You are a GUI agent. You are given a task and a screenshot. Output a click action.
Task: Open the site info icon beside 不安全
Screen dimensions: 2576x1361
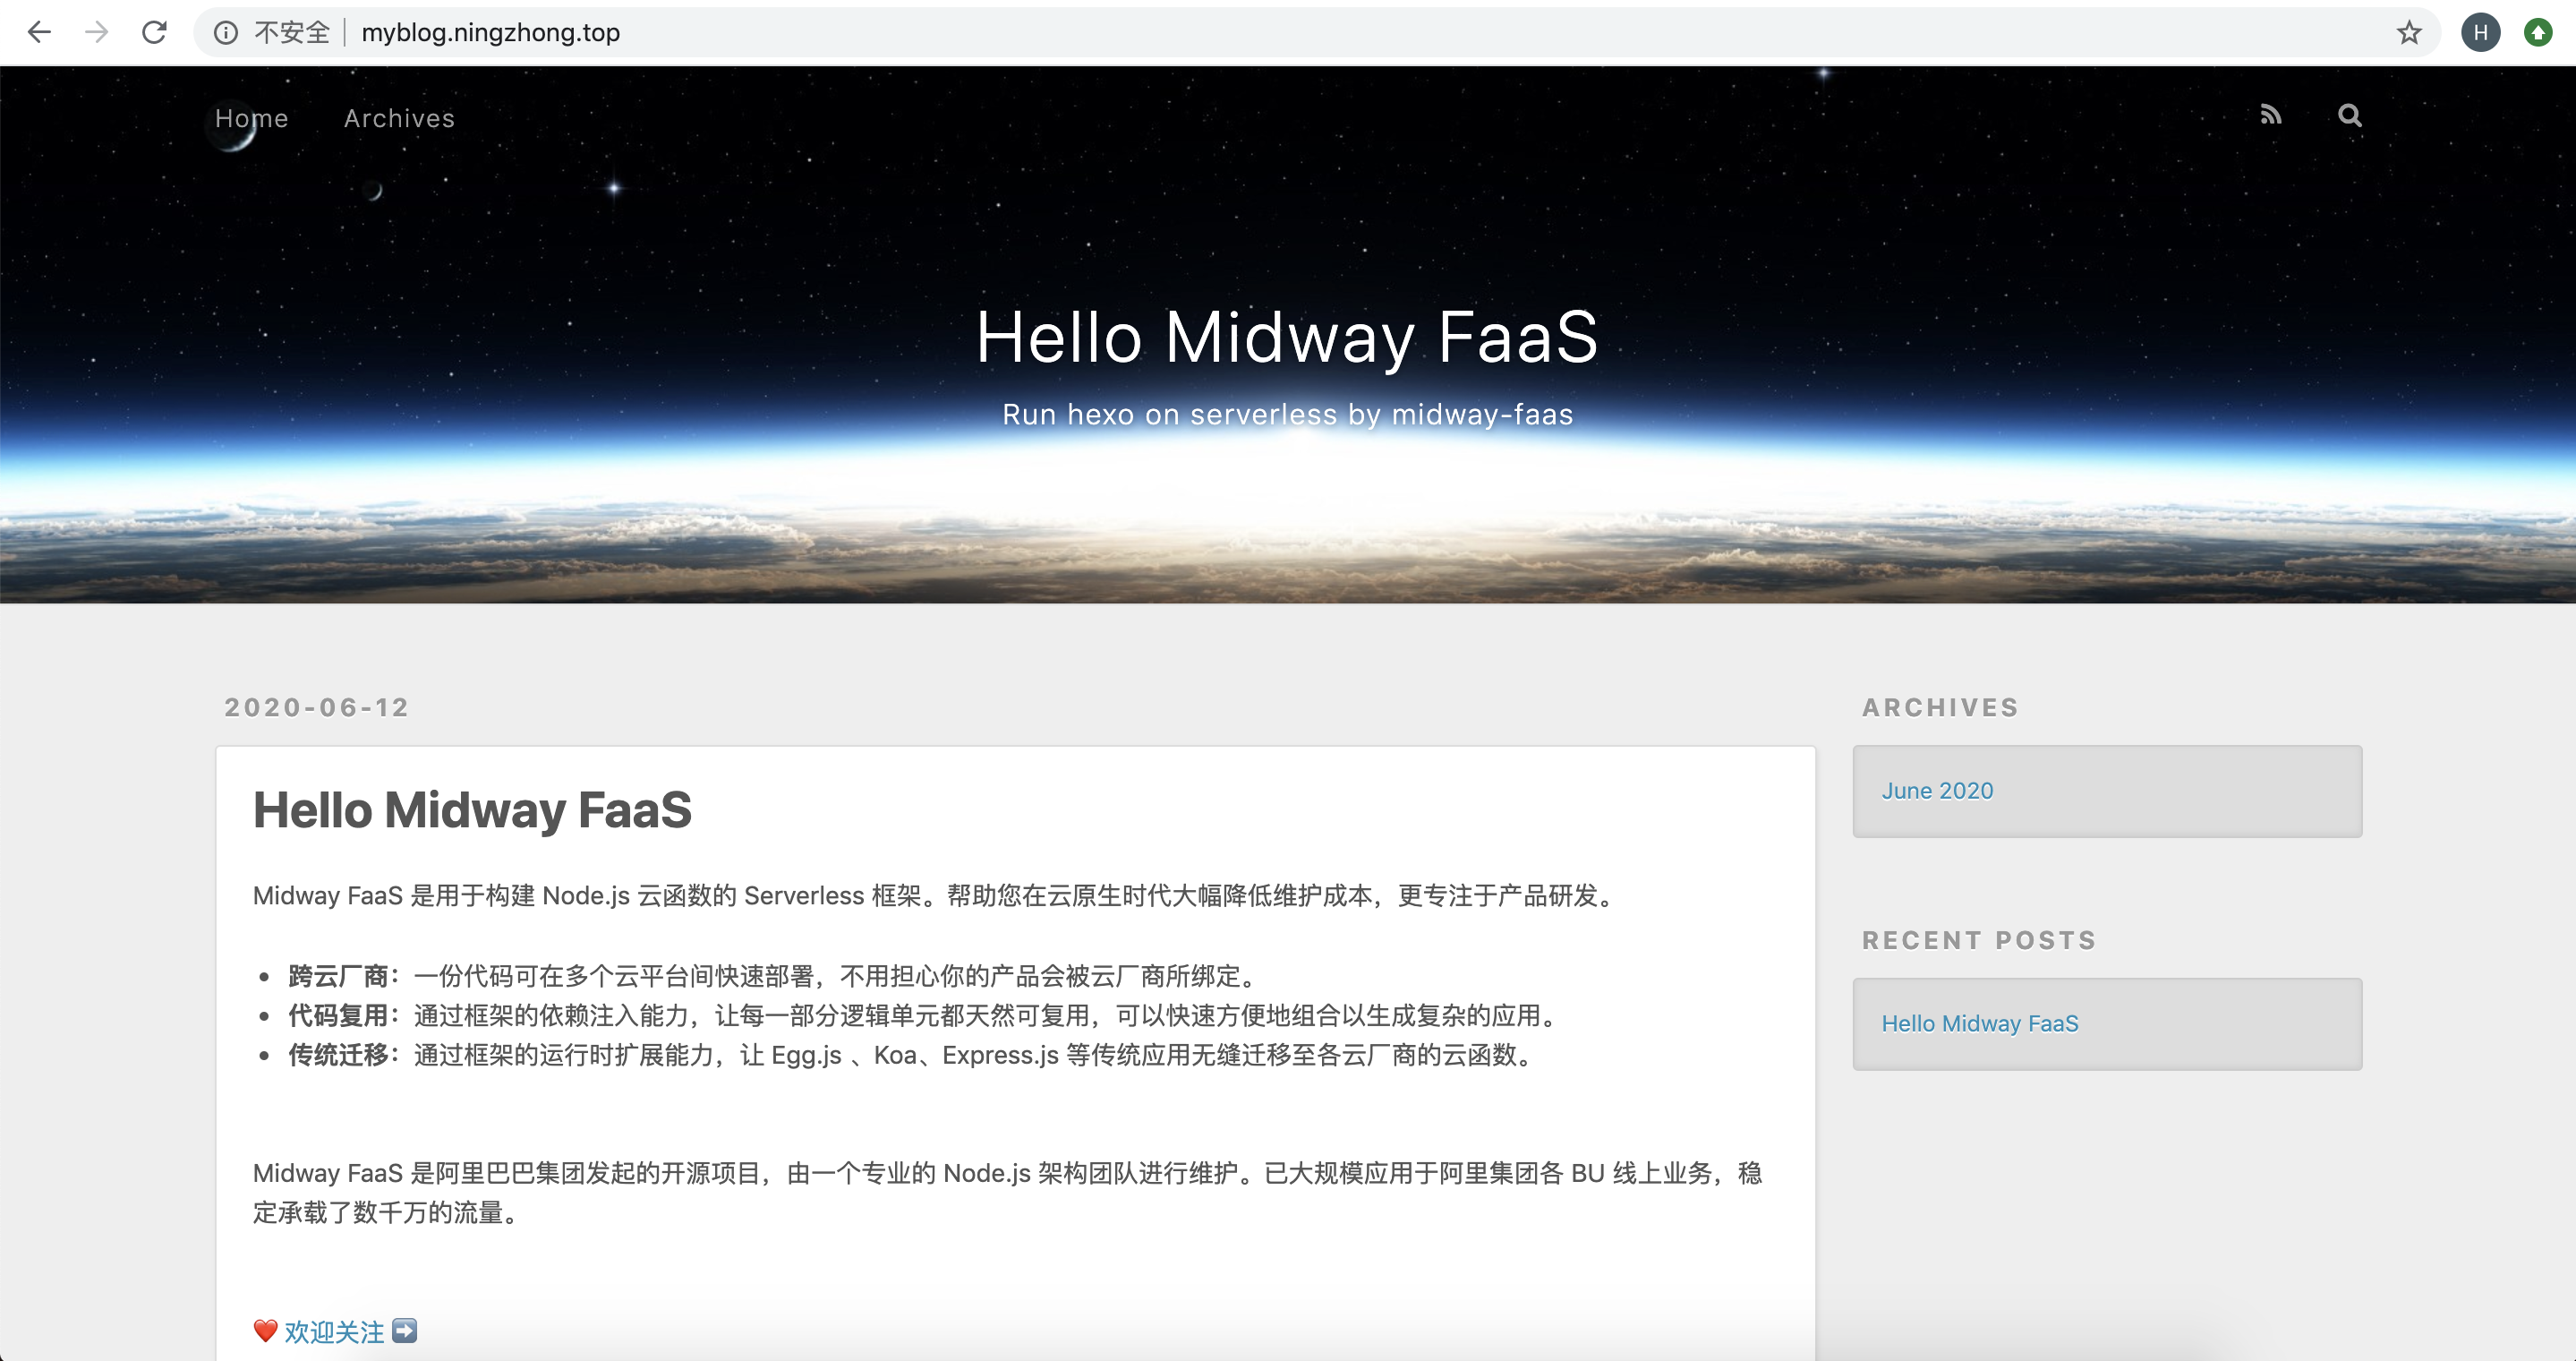tap(226, 33)
